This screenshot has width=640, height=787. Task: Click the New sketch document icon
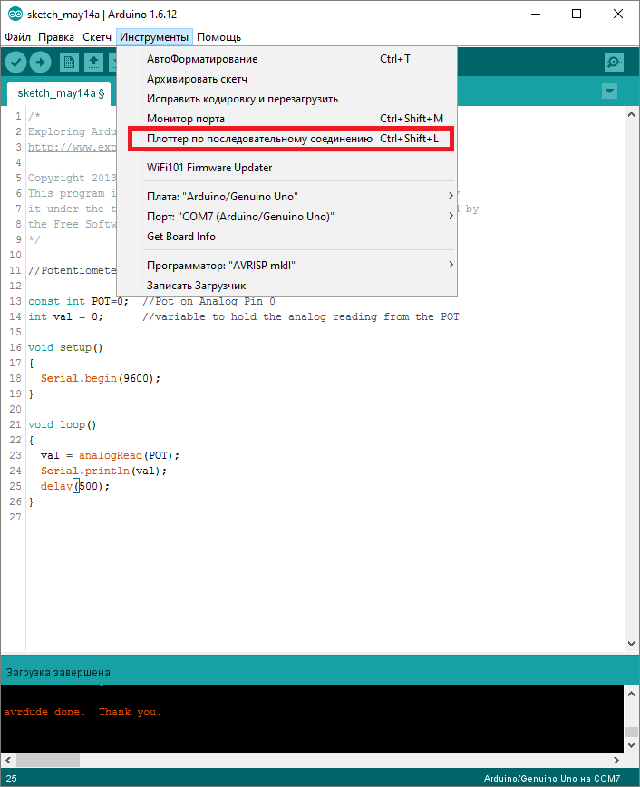click(69, 63)
